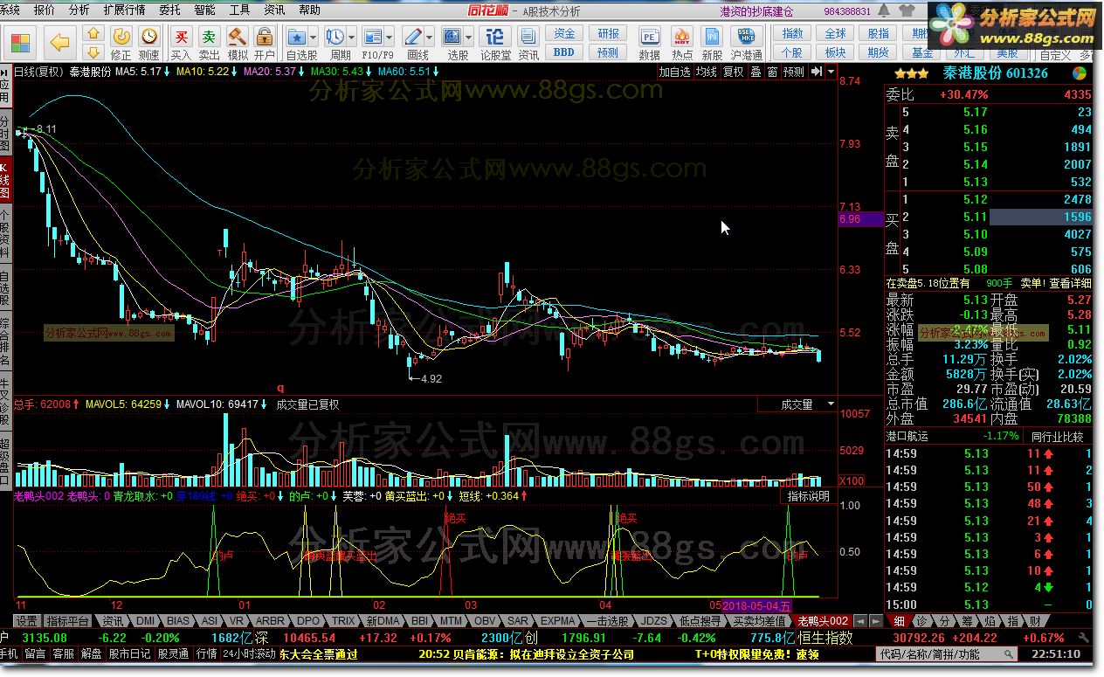Open dropdown arrow after 预测 in chart header
1104x677 pixels.
point(831,72)
